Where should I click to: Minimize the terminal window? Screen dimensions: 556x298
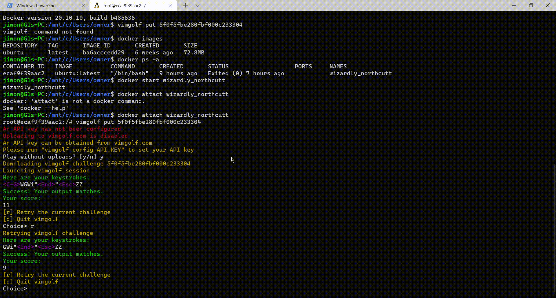[x=514, y=5]
